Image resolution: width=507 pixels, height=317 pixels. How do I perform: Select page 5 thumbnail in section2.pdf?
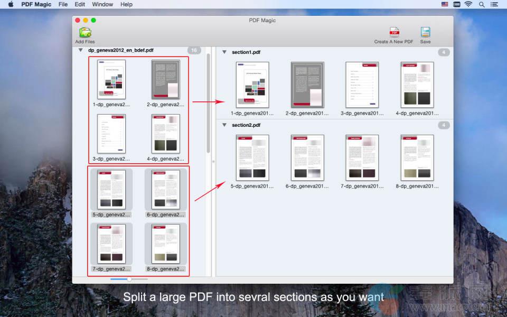point(252,157)
